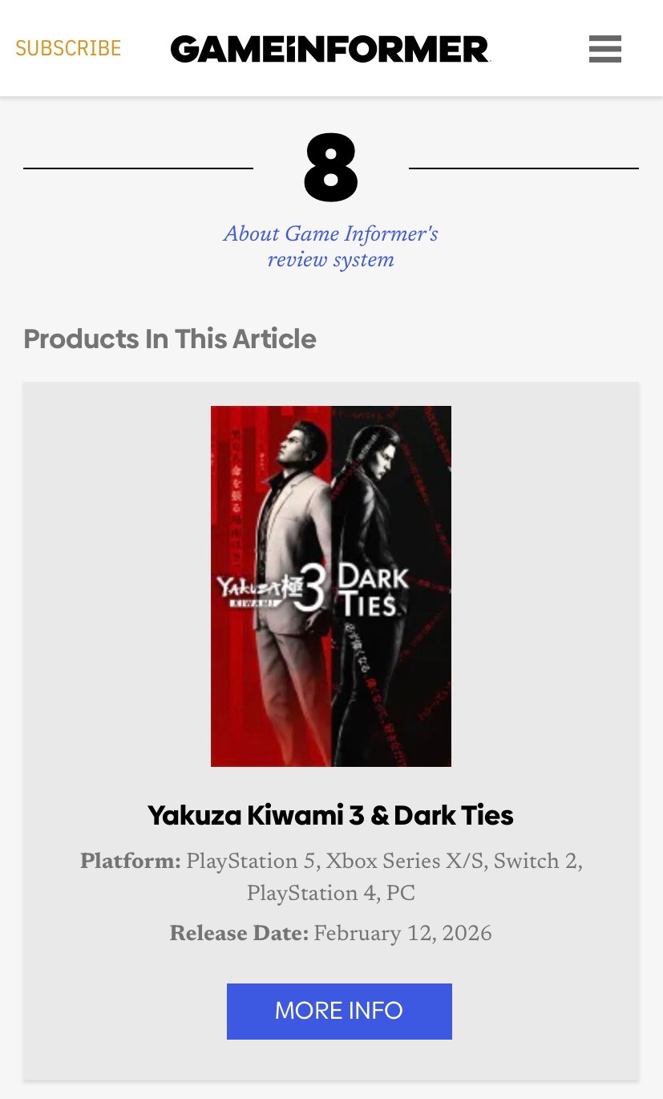The height and width of the screenshot is (1099, 663).
Task: Select the Products In This Article heading
Action: 170,339
